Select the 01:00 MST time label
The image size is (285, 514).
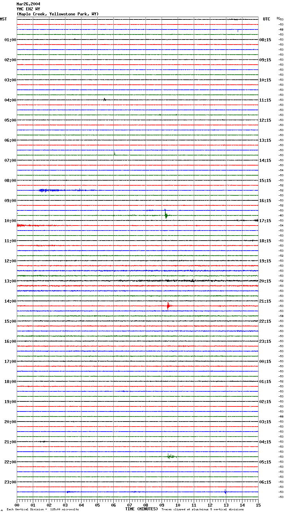pyautogui.click(x=10, y=40)
